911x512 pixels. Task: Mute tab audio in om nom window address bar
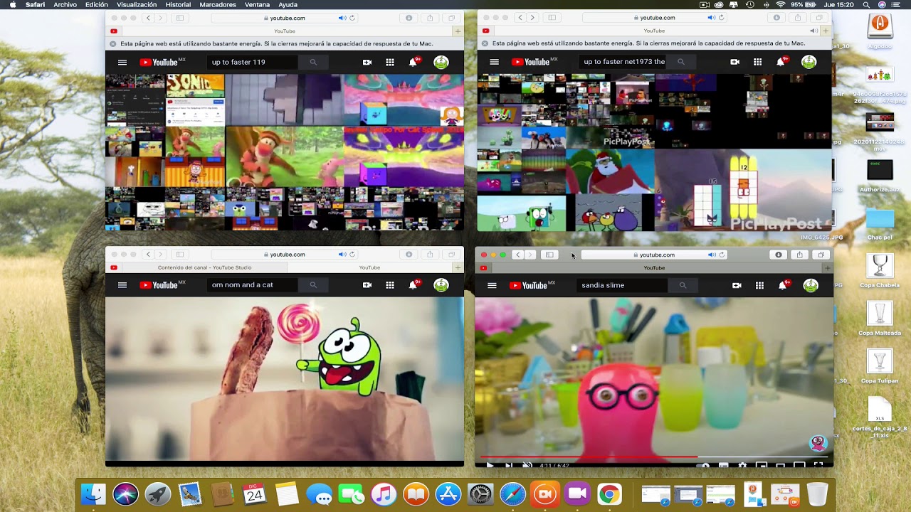pos(342,255)
